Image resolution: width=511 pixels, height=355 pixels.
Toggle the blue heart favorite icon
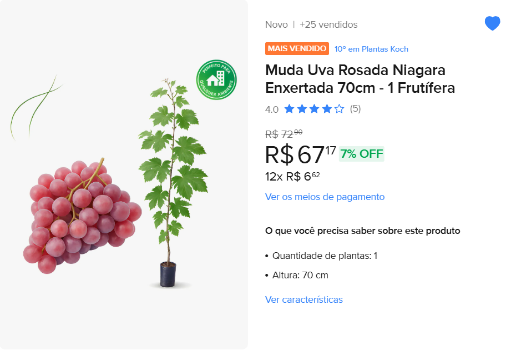pos(492,24)
